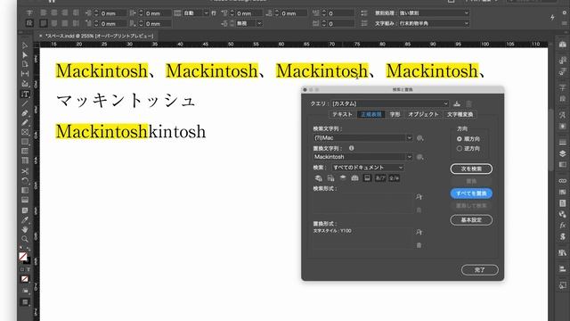570x321 pixels.
Task: Expand the 検索文字列 history dropdown arrow
Action: pos(410,138)
